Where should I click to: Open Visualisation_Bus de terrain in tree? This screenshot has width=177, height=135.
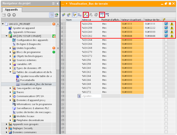tap(36, 84)
